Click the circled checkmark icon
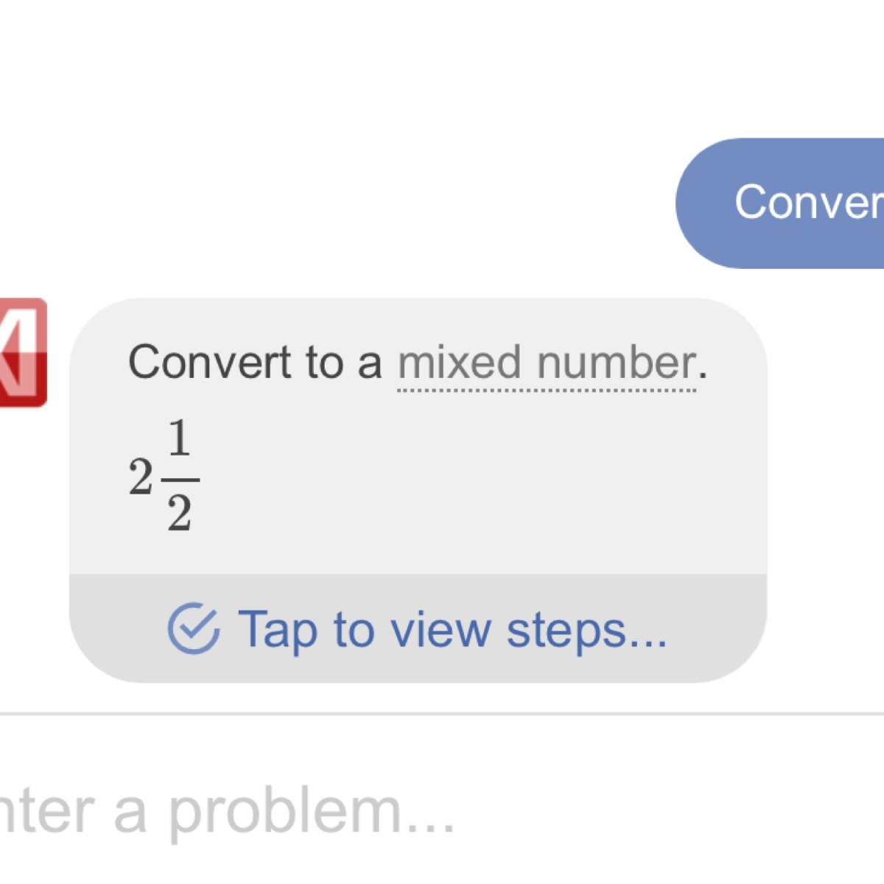The height and width of the screenshot is (884, 884). 193,628
